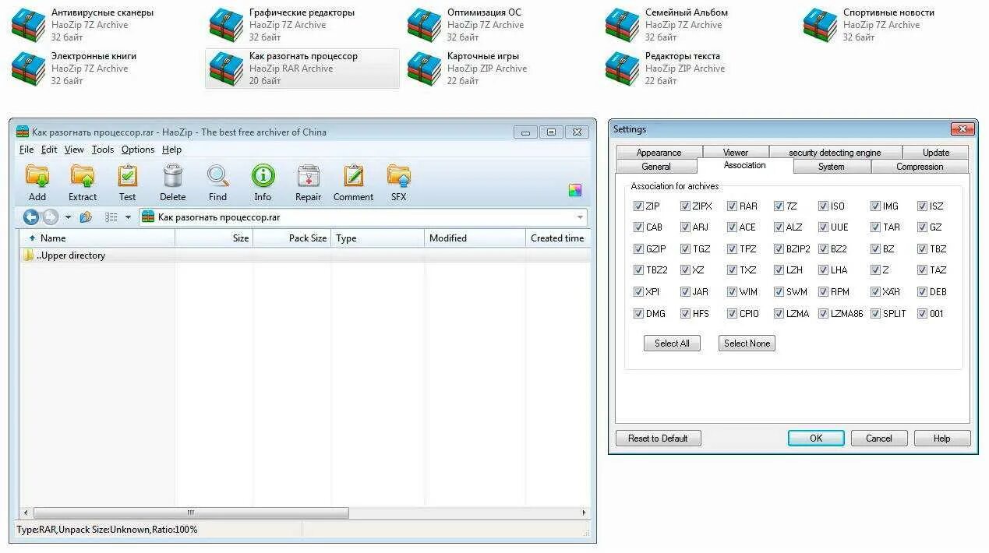
Task: Confirm settings with OK
Action: (816, 439)
